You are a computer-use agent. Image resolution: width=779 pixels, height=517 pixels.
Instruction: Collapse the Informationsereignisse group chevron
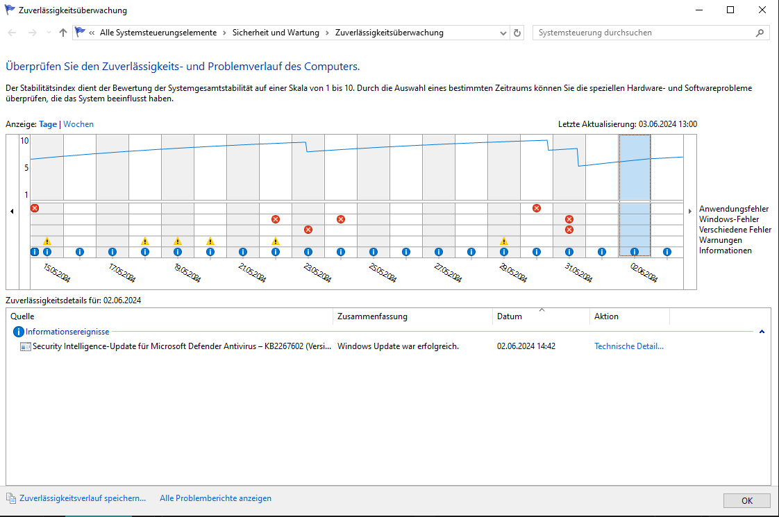coord(762,332)
